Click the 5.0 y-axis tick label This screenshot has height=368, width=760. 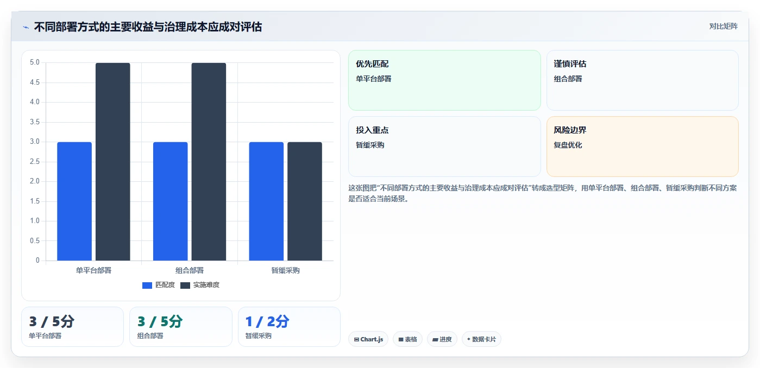pyautogui.click(x=34, y=62)
